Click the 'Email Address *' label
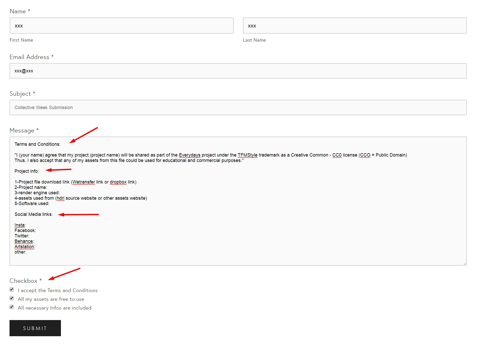The image size is (482, 347). pos(32,57)
